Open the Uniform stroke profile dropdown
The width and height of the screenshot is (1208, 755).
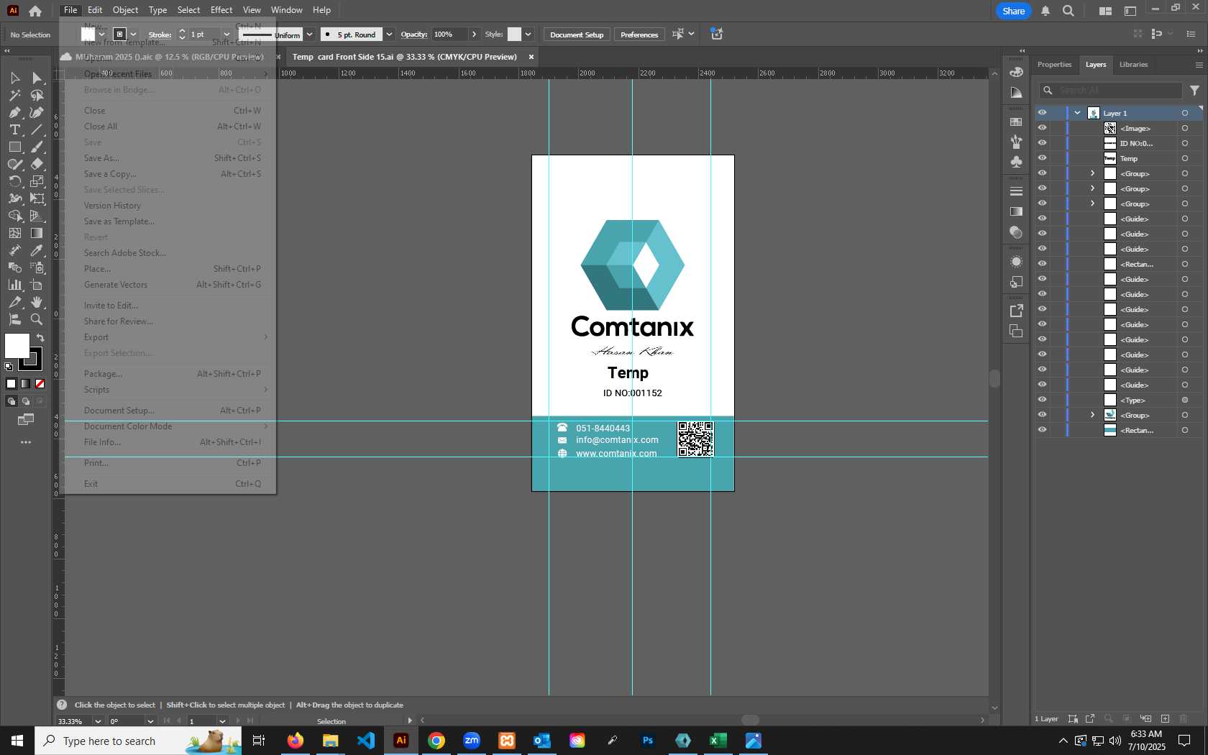point(309,35)
